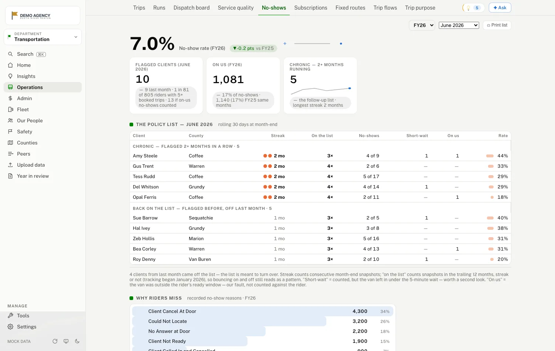The width and height of the screenshot is (555, 351).
Task: Open the Department Transportation selector
Action: click(43, 37)
